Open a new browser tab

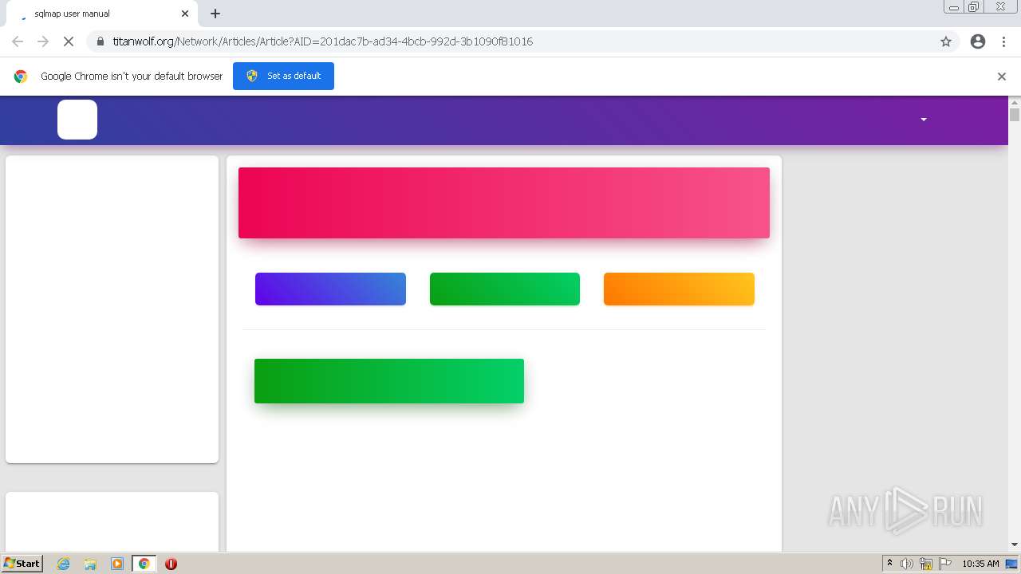coord(215,14)
